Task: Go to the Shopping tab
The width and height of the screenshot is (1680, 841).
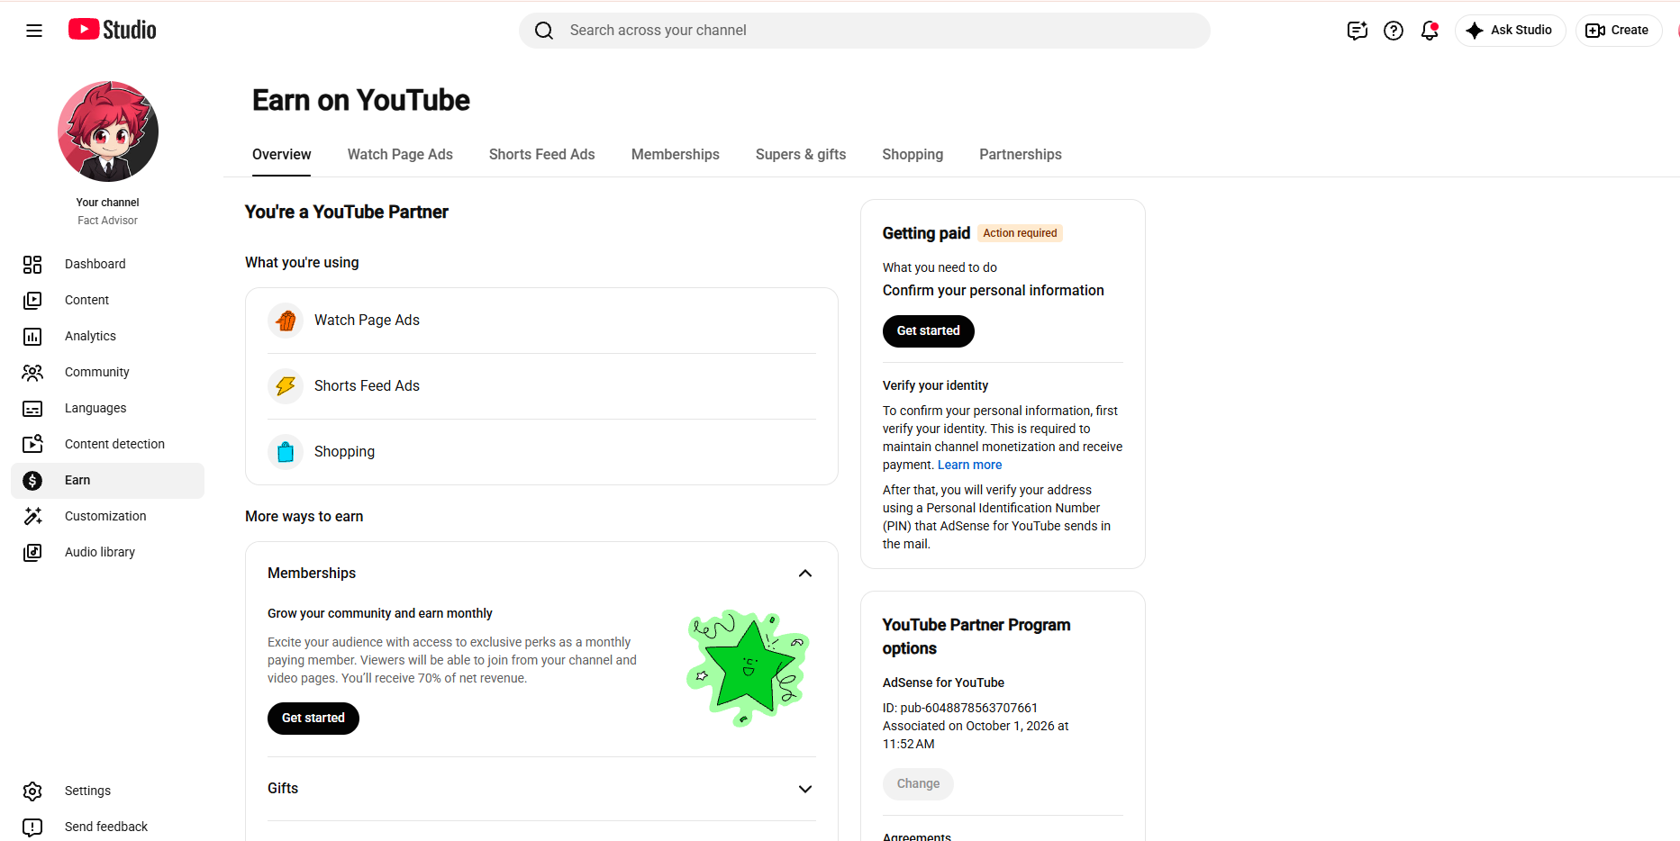Action: [x=913, y=155]
